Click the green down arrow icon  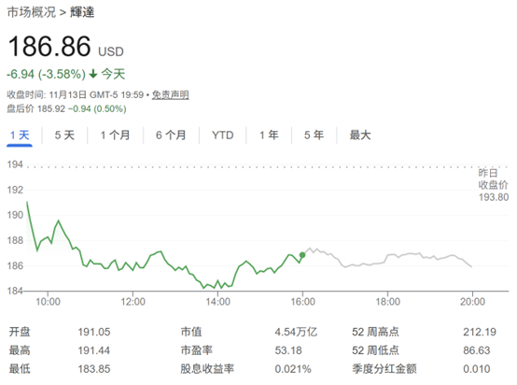(x=93, y=73)
